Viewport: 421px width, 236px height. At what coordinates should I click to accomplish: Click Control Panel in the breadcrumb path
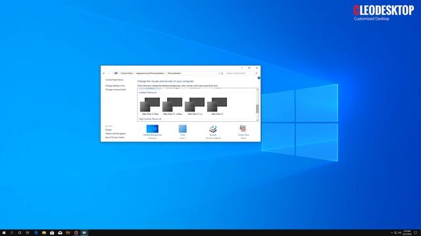126,73
